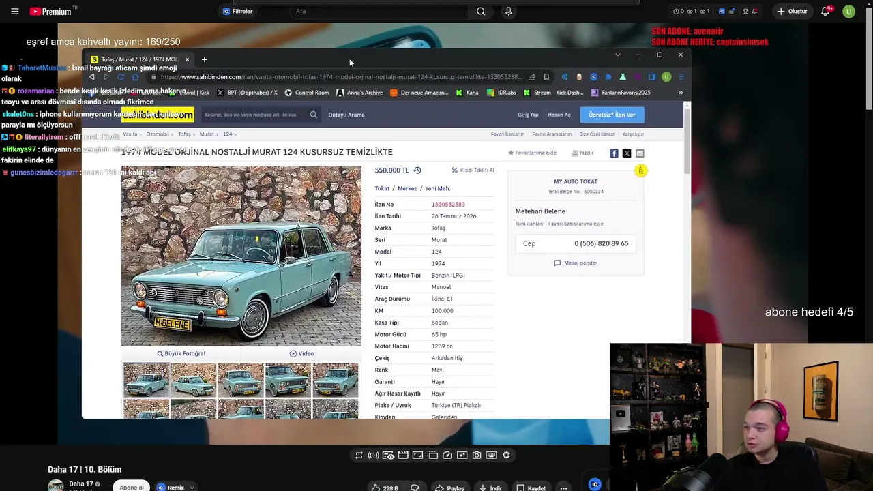The height and width of the screenshot is (491, 873).
Task: Open the Control Room bookmark
Action: pyautogui.click(x=307, y=93)
